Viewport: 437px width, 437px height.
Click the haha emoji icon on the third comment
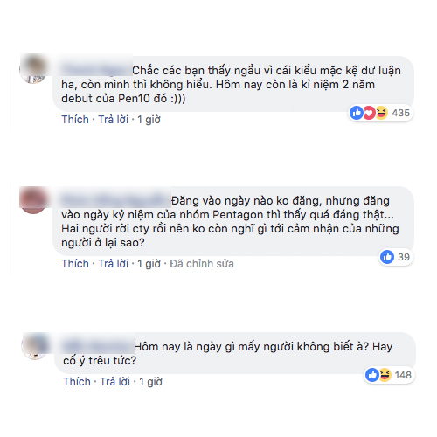pos(385,375)
